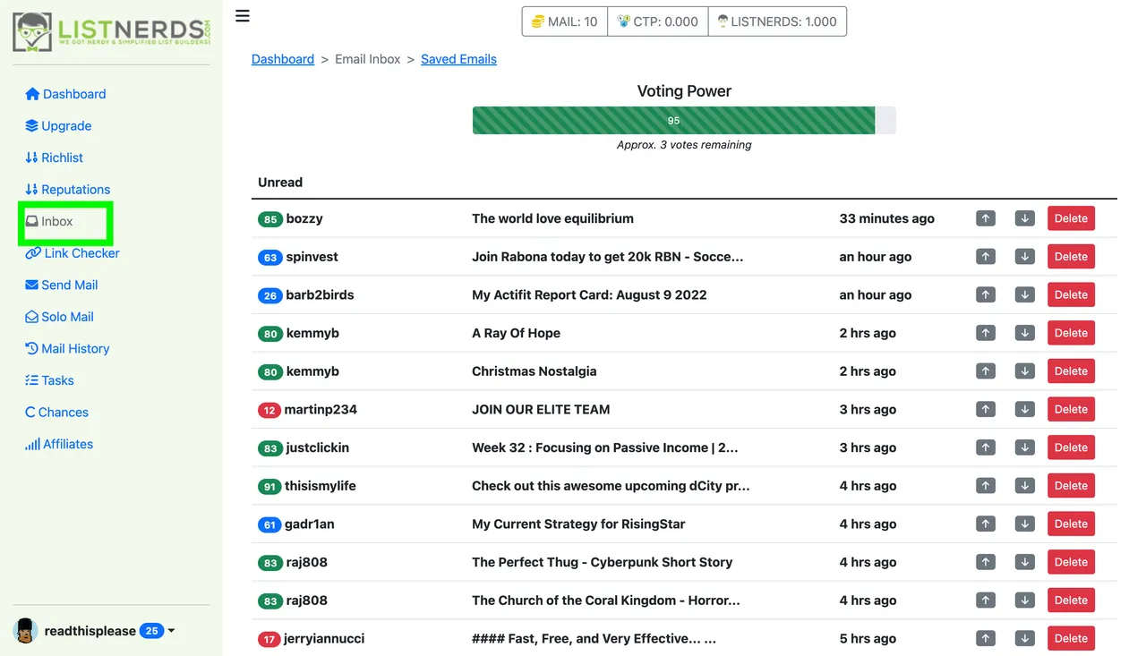Upvote A Ray Of Hope email

click(986, 333)
